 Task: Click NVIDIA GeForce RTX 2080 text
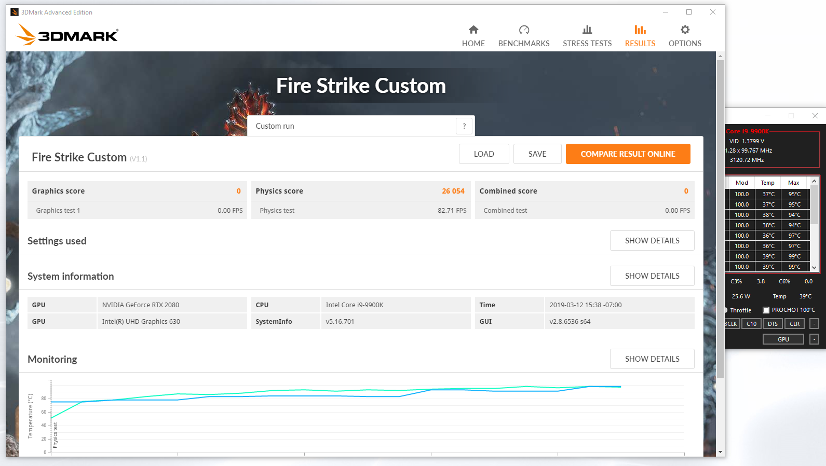coord(141,305)
